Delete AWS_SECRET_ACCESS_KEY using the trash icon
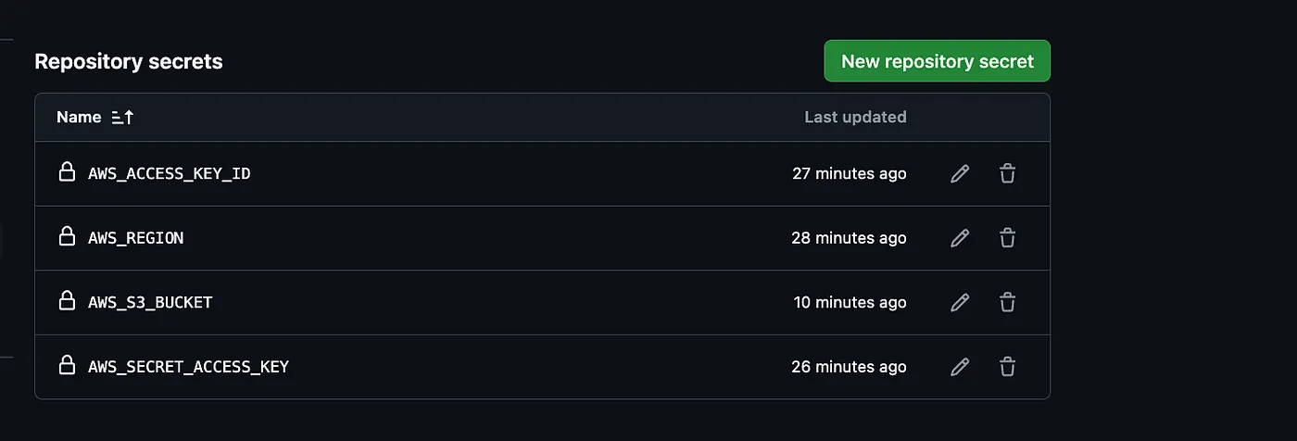The image size is (1297, 441). (x=1008, y=367)
